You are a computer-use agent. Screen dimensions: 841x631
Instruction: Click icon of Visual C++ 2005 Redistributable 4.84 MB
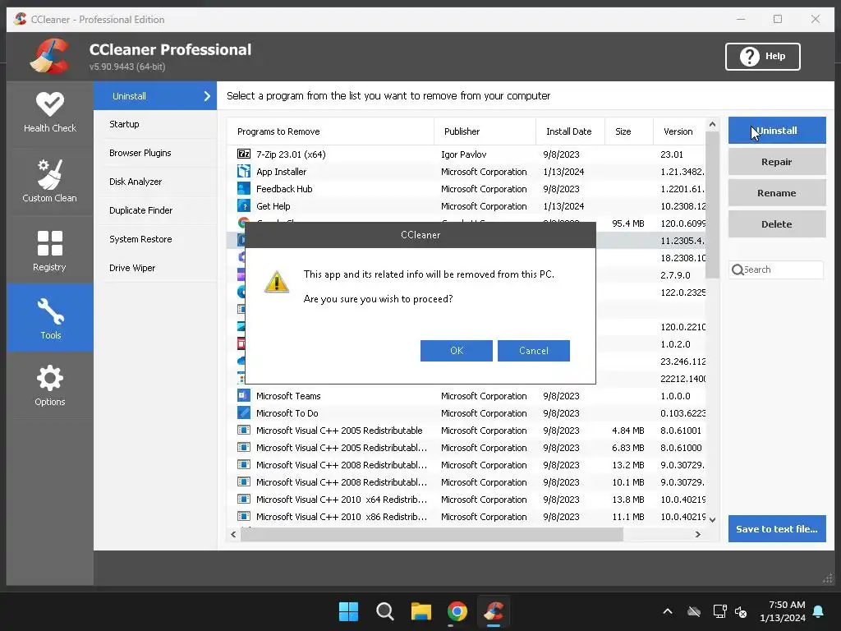click(x=244, y=430)
